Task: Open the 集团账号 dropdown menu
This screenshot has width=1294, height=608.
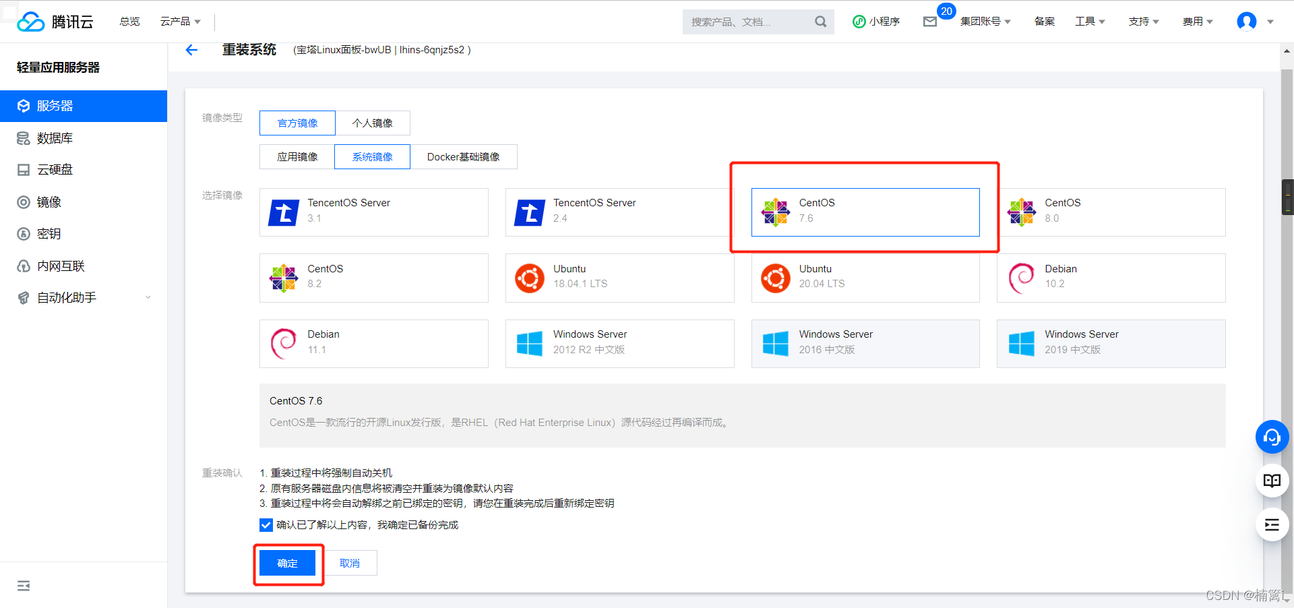Action: [x=985, y=22]
